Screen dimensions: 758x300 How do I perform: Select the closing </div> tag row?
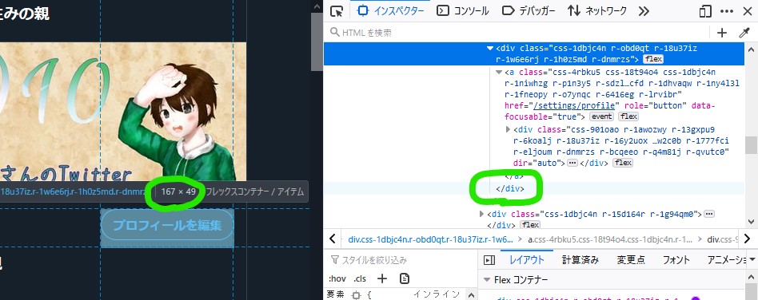coord(510,188)
